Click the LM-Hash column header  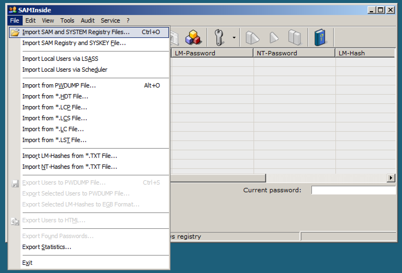tap(365, 53)
